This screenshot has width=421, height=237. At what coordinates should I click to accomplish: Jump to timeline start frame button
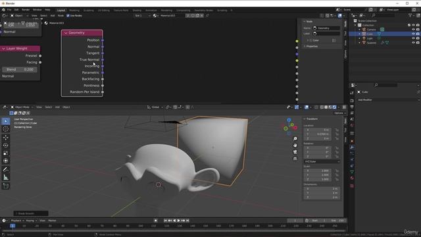point(165,221)
